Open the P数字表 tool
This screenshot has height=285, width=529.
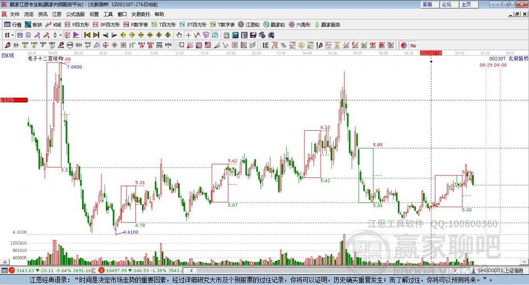(136, 25)
